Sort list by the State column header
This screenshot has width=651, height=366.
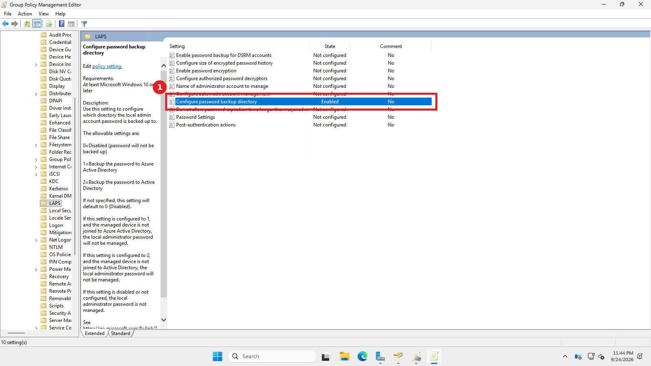point(330,46)
